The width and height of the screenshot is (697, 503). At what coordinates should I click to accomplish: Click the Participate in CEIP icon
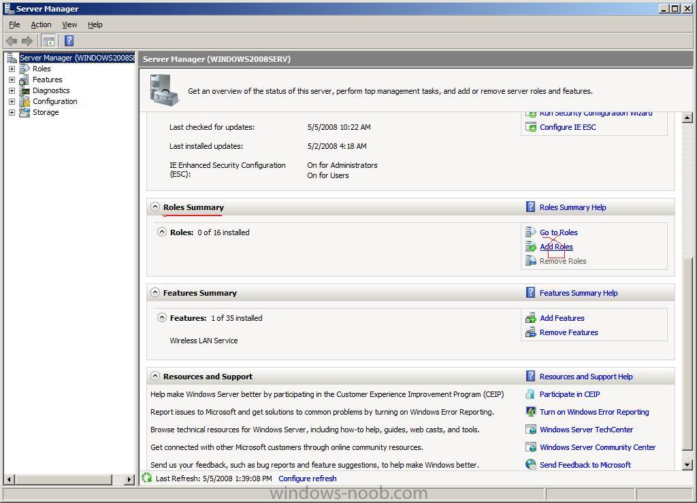(530, 394)
